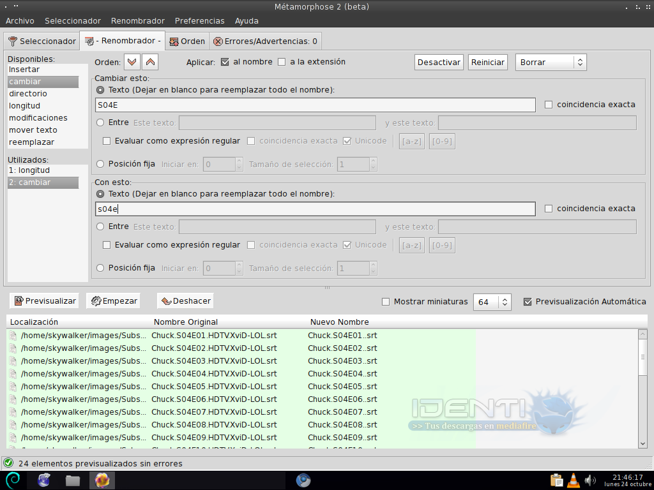Click file icon of Chuck.S04E05 row
The height and width of the screenshot is (490, 654).
pos(13,386)
